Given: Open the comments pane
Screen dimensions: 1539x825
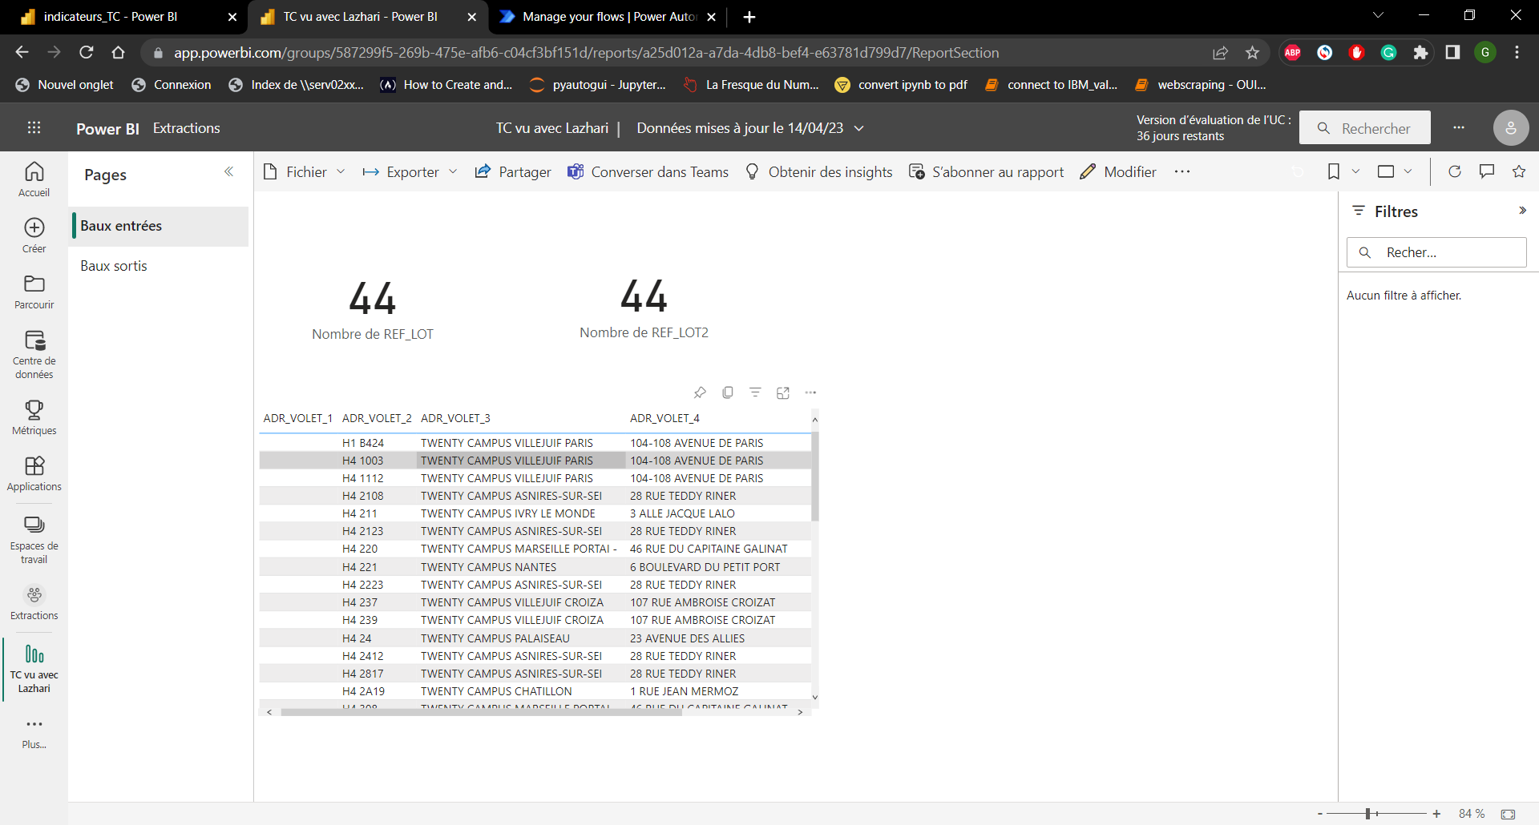Looking at the screenshot, I should [x=1487, y=171].
